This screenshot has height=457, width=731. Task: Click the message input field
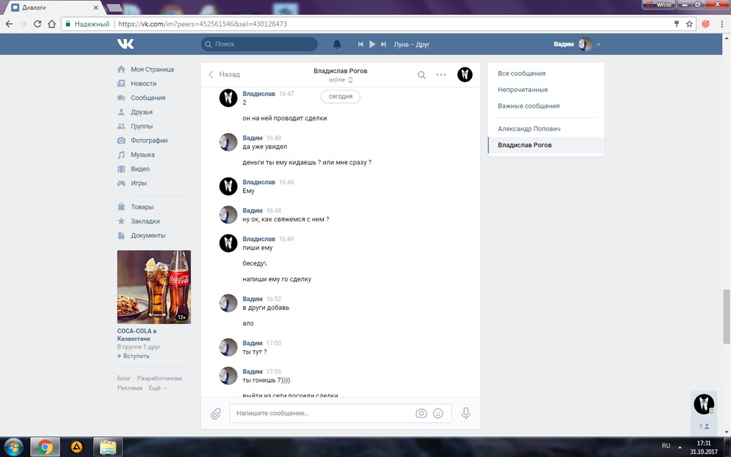pyautogui.click(x=323, y=413)
